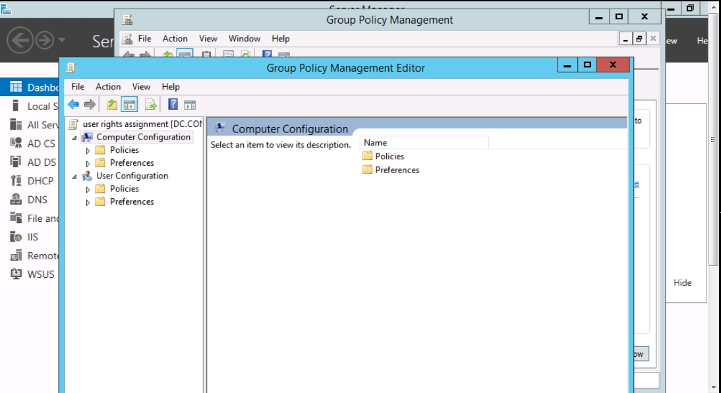Expand Policies under User Configuration

click(x=88, y=189)
